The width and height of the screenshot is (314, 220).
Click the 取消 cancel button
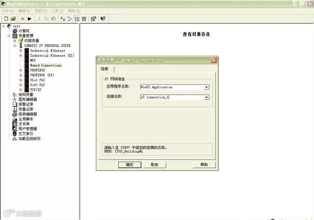[155, 165]
